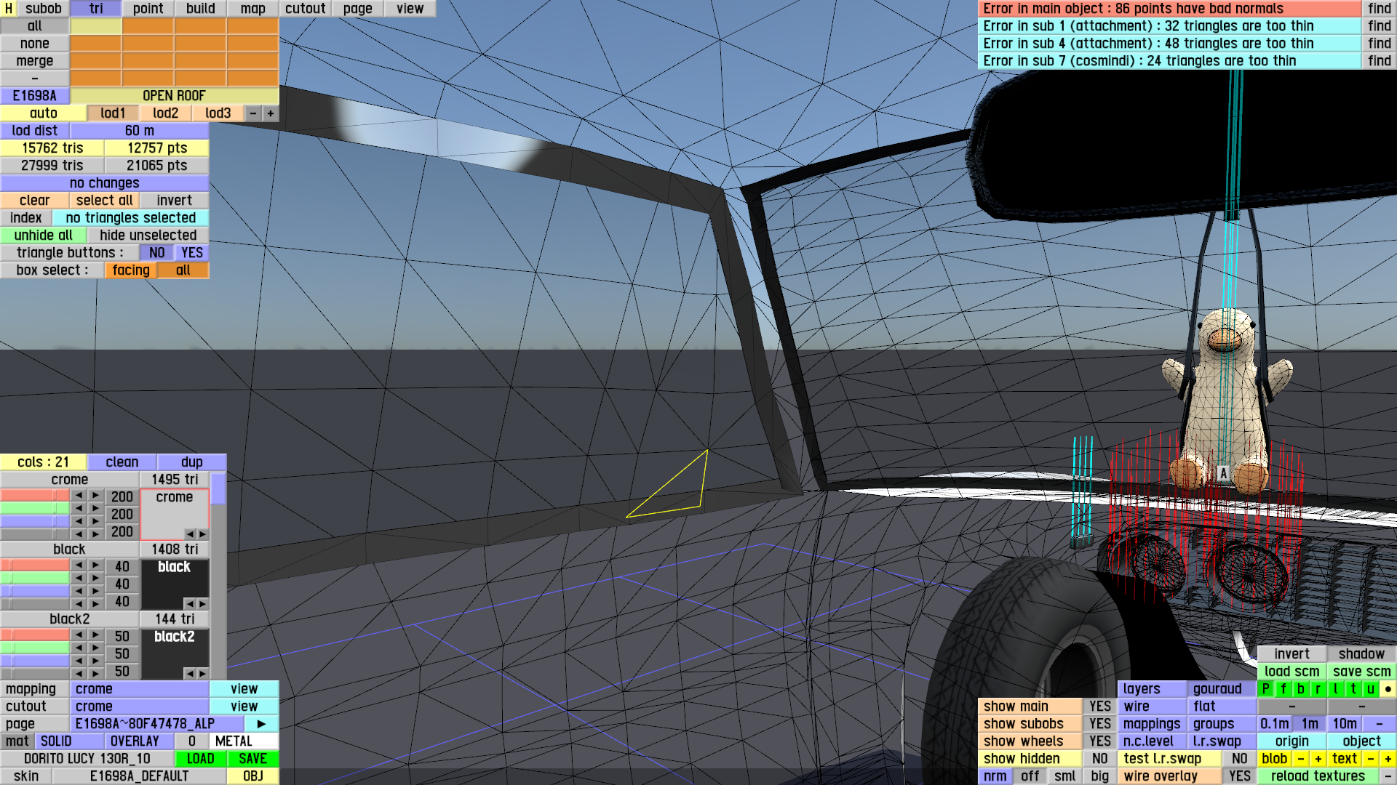Viewport: 1397px width, 785px height.
Task: Click the P layer toggle button
Action: (1265, 689)
